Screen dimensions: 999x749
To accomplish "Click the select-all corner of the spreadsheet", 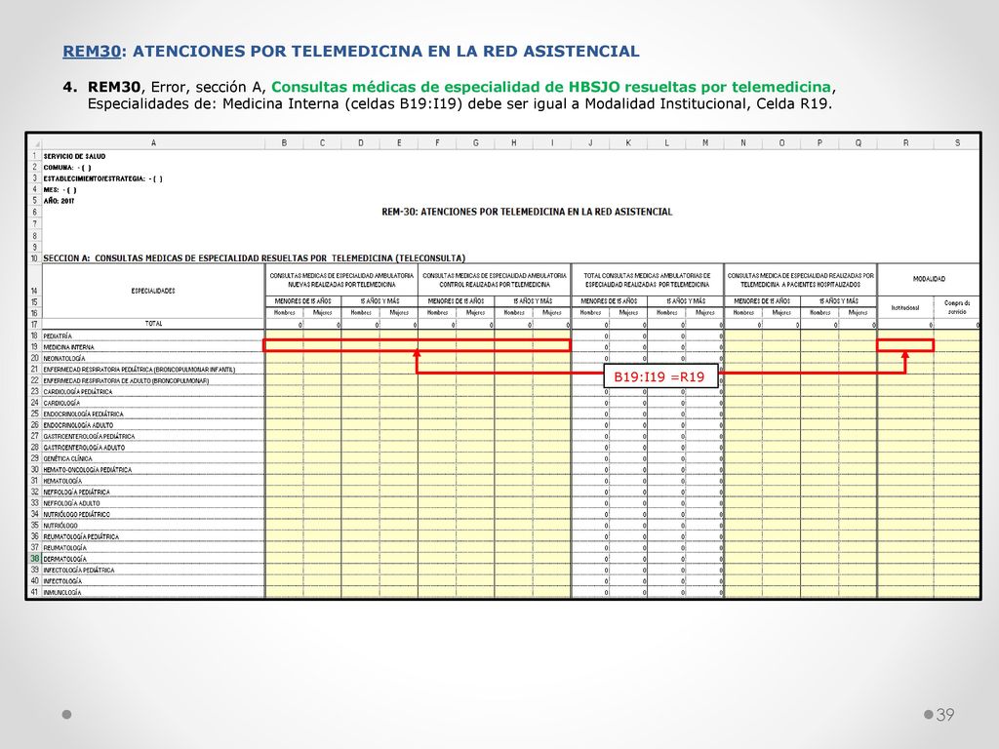I will pyautogui.click(x=35, y=143).
